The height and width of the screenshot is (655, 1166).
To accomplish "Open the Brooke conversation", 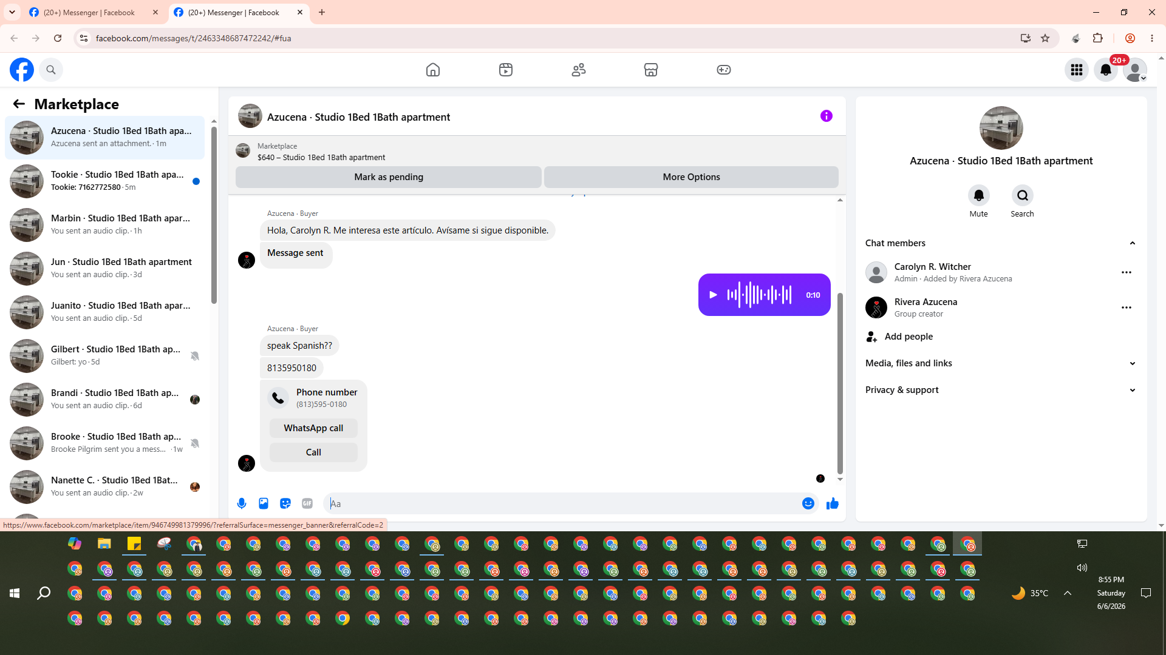I will point(105,443).
